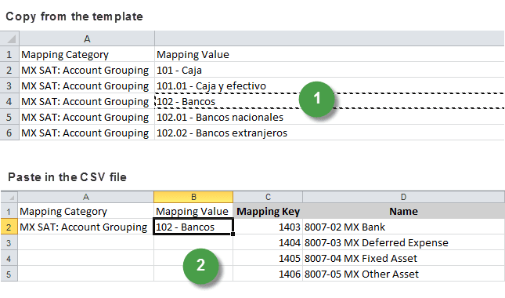Click empty cell A4 in the CSV file

click(85, 258)
